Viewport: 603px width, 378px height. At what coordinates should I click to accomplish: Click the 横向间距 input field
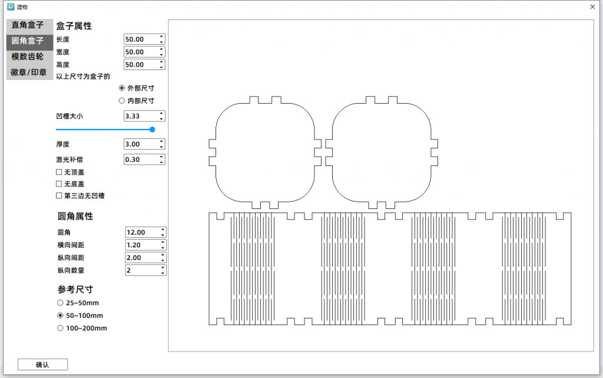coord(142,245)
